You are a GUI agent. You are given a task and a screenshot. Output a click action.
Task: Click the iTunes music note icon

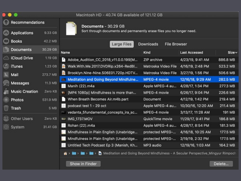(x=6, y=66)
